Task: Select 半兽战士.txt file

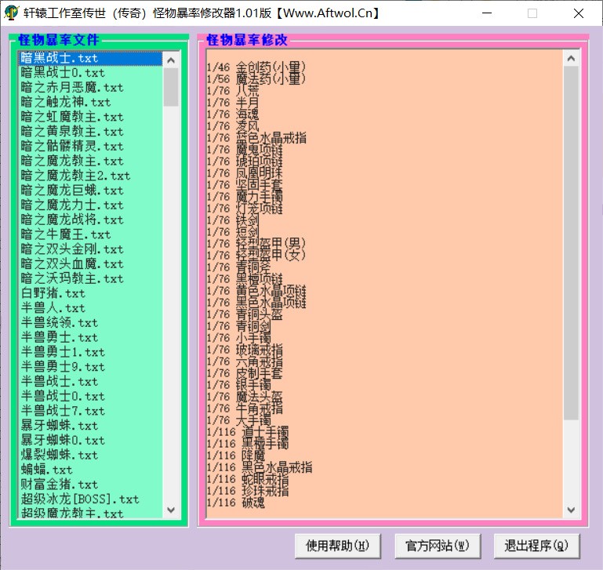Action: click(x=90, y=382)
